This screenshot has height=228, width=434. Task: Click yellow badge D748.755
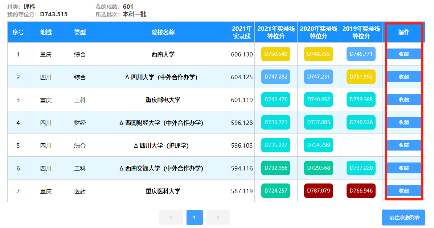(318, 54)
